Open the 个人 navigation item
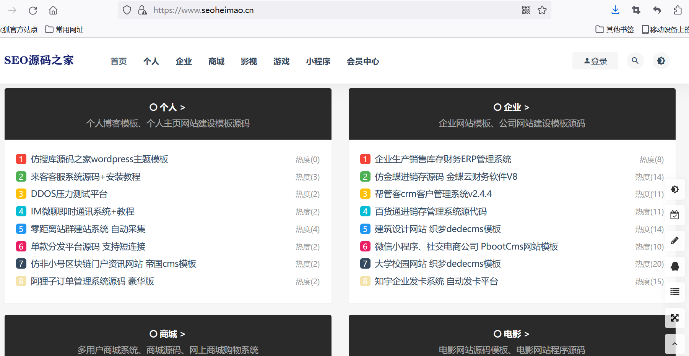This screenshot has width=689, height=356. (151, 61)
